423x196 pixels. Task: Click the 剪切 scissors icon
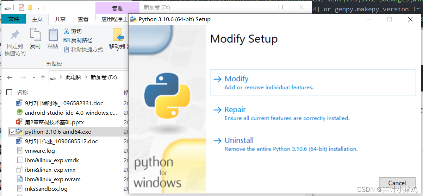point(67,31)
